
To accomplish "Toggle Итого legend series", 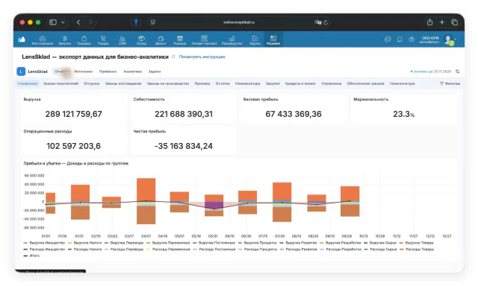I will tap(31, 255).
